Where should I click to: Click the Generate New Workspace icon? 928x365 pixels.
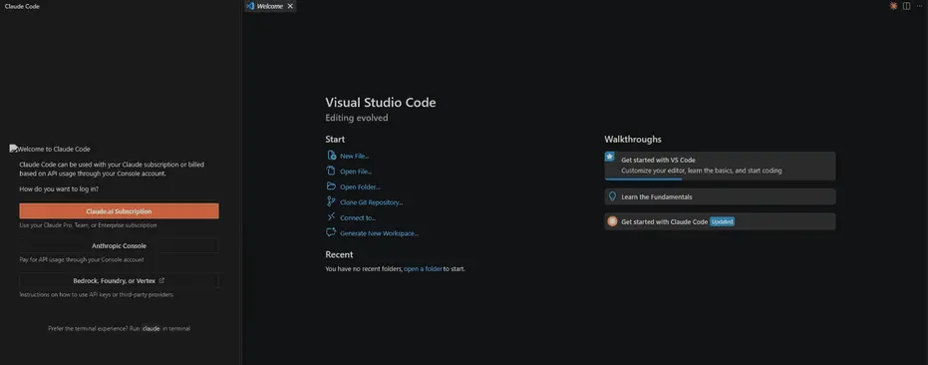click(x=331, y=232)
